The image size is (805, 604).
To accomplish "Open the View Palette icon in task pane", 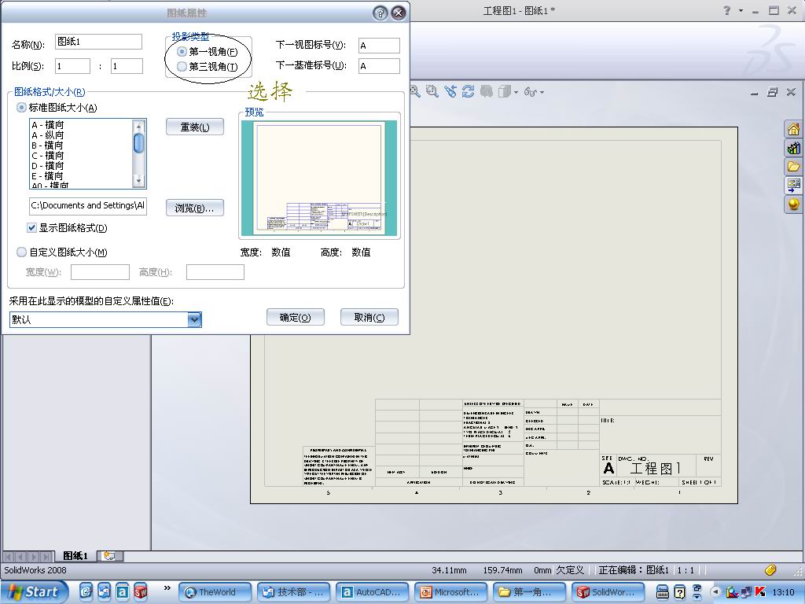I will [x=793, y=185].
